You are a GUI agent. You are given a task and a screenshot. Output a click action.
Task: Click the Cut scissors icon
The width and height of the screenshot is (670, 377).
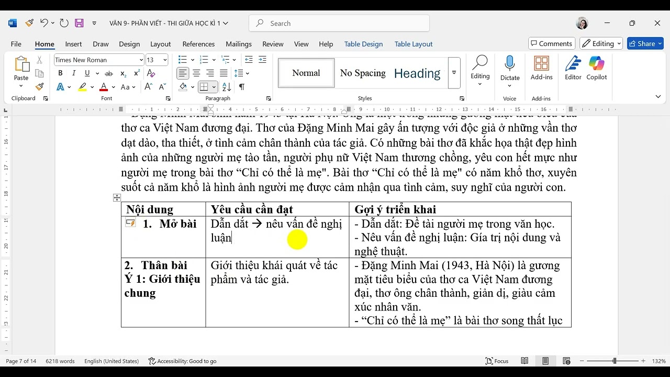[39, 60]
